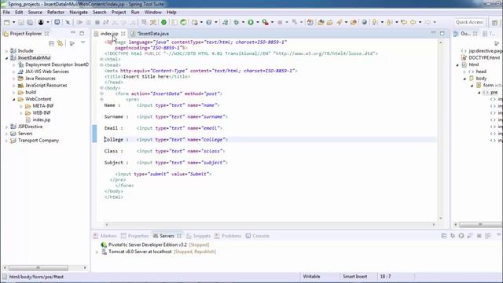
Task: Click the Outline view horizontal scrollbar thumb
Action: tap(480, 225)
